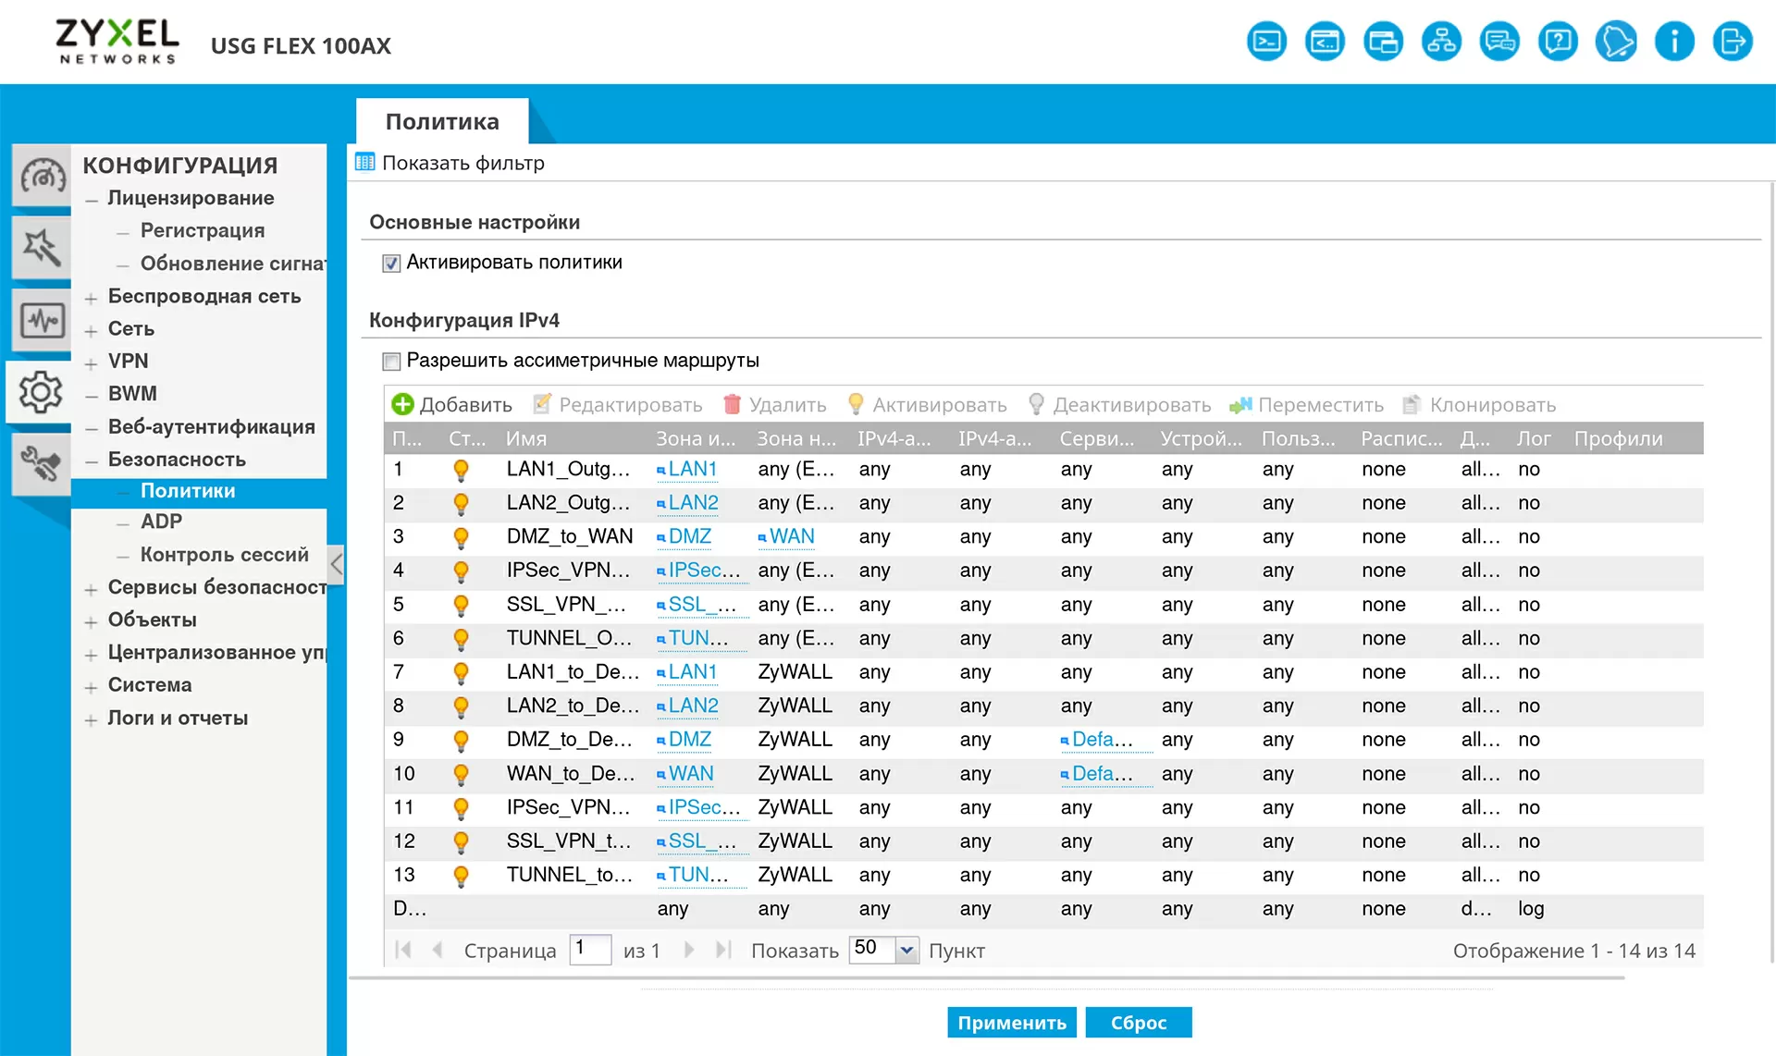Toggle status bulb of rule 2 LAN2_Outgoing
Viewport: 1776px width, 1056px height.
click(x=461, y=503)
